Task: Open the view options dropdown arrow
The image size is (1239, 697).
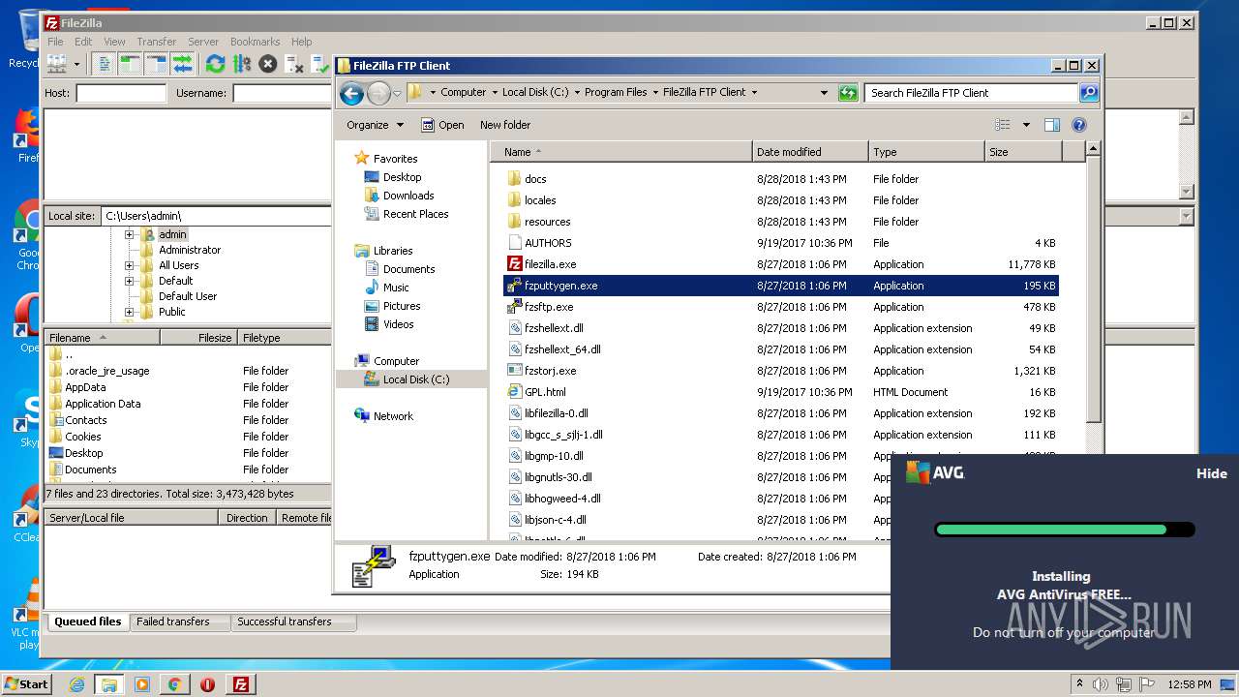Action: 1026,125
